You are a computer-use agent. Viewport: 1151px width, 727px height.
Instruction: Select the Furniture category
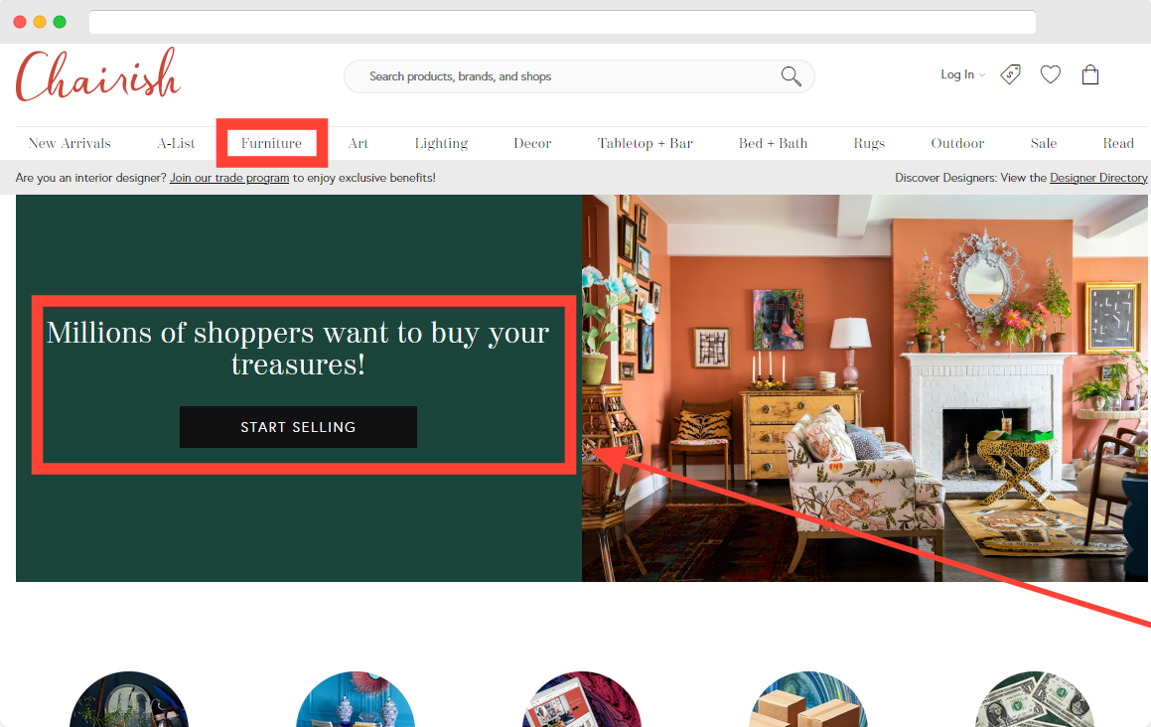click(x=271, y=142)
